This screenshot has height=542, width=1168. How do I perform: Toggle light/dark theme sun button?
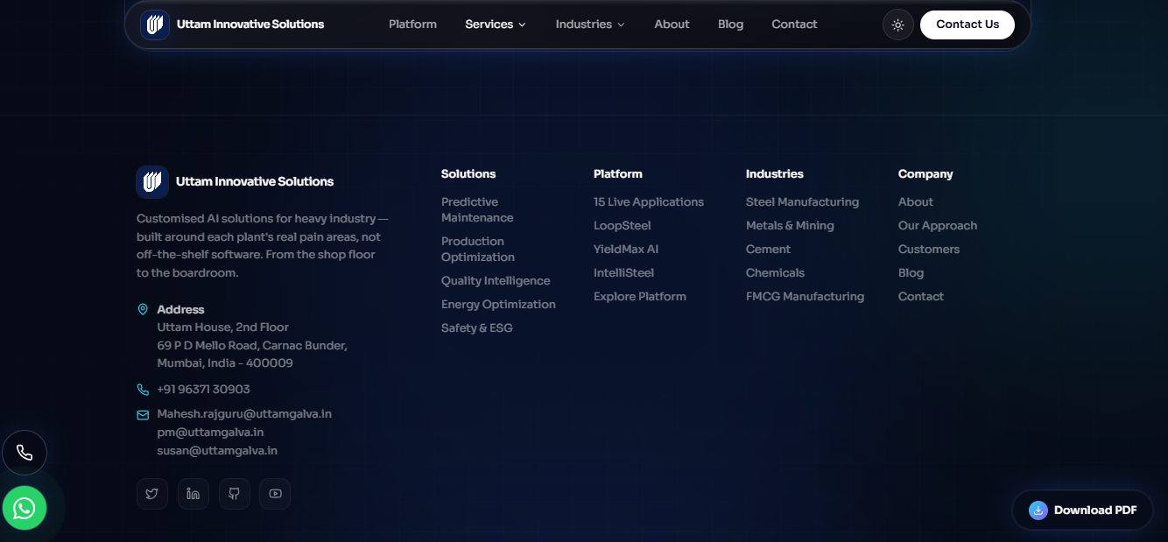pos(897,25)
